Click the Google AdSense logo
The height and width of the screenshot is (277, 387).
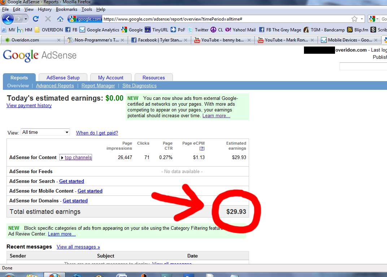pos(40,56)
